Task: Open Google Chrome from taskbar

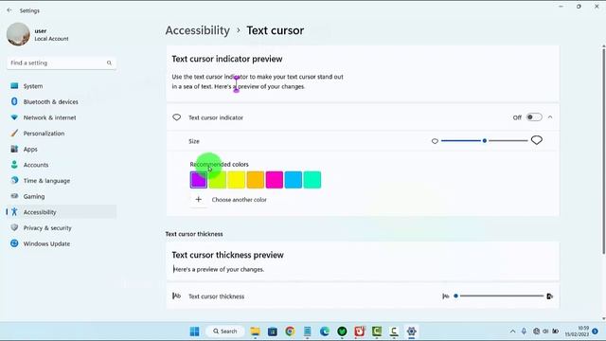Action: tap(290, 332)
